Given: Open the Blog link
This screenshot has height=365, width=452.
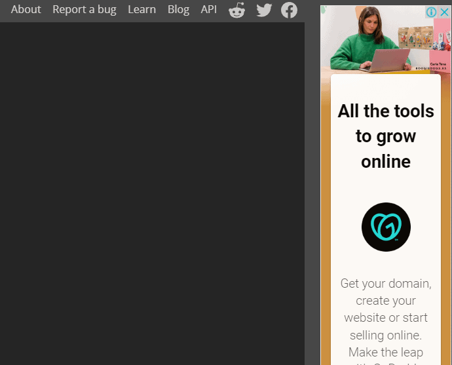Looking at the screenshot, I should tap(178, 10).
